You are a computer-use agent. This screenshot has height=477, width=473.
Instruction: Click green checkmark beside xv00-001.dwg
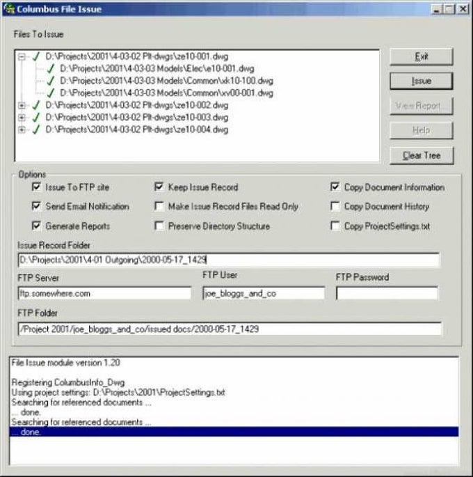[50, 93]
